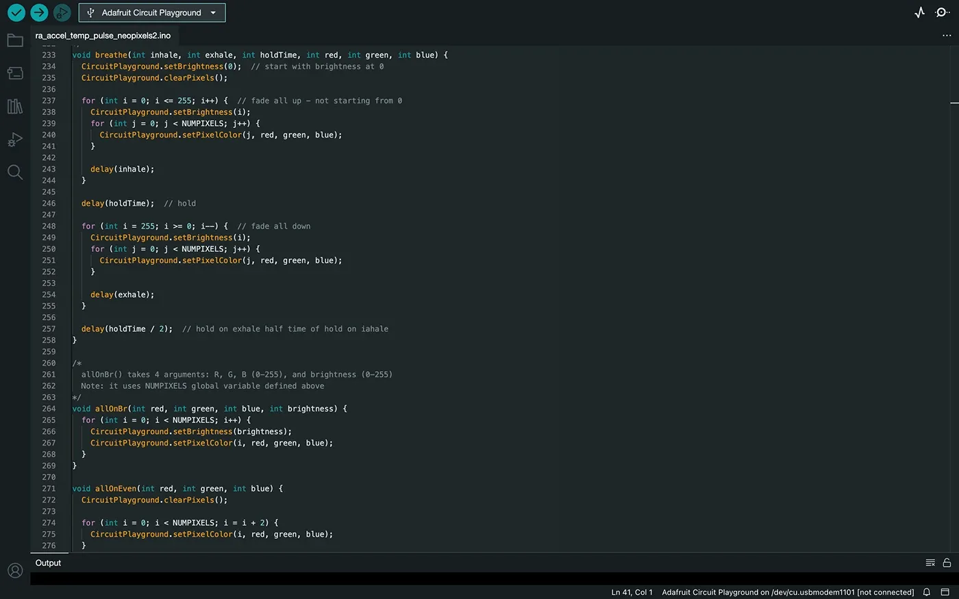Open the Debug sidebar panel
959x599 pixels.
(15, 140)
